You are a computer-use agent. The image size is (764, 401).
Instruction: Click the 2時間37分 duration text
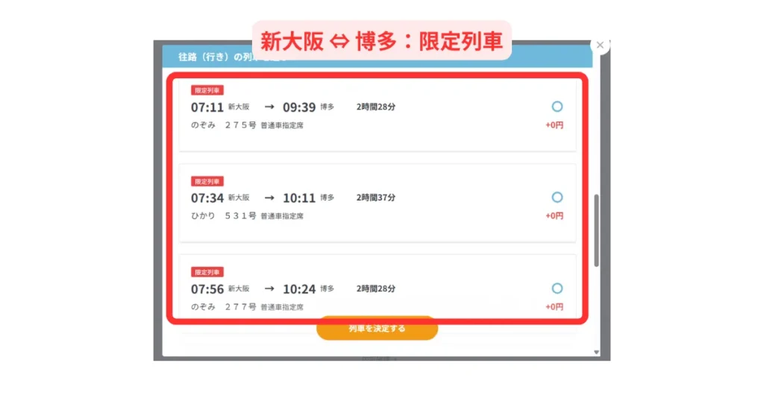coord(376,198)
